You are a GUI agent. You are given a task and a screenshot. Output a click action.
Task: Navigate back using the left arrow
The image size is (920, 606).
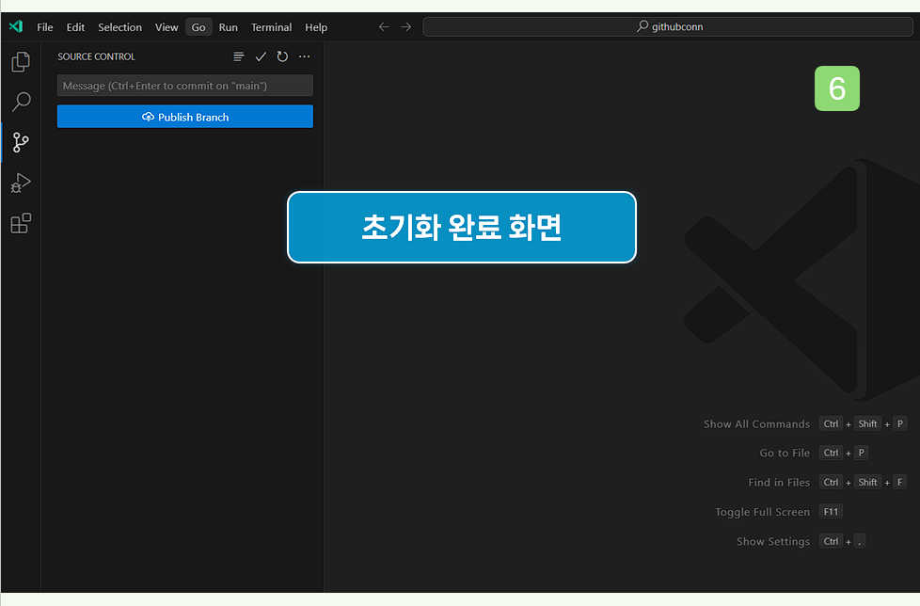tap(384, 26)
